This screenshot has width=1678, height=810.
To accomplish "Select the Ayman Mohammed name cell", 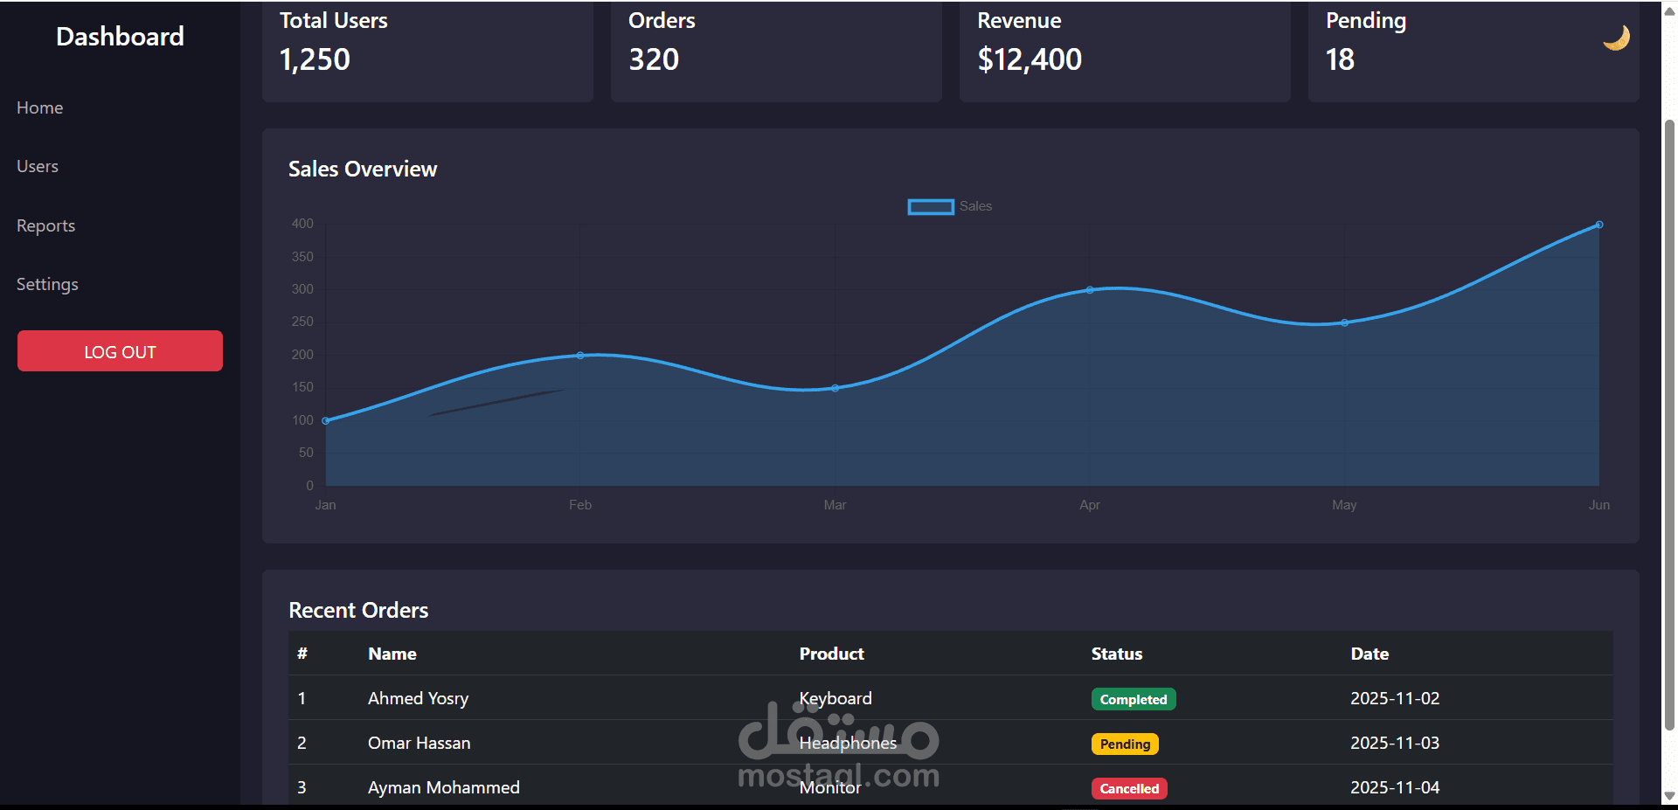I will (444, 787).
